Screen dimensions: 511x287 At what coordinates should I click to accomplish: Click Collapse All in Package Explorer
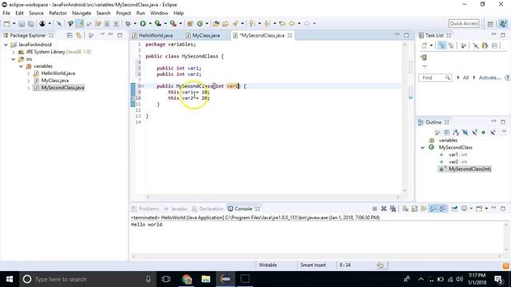click(69, 35)
